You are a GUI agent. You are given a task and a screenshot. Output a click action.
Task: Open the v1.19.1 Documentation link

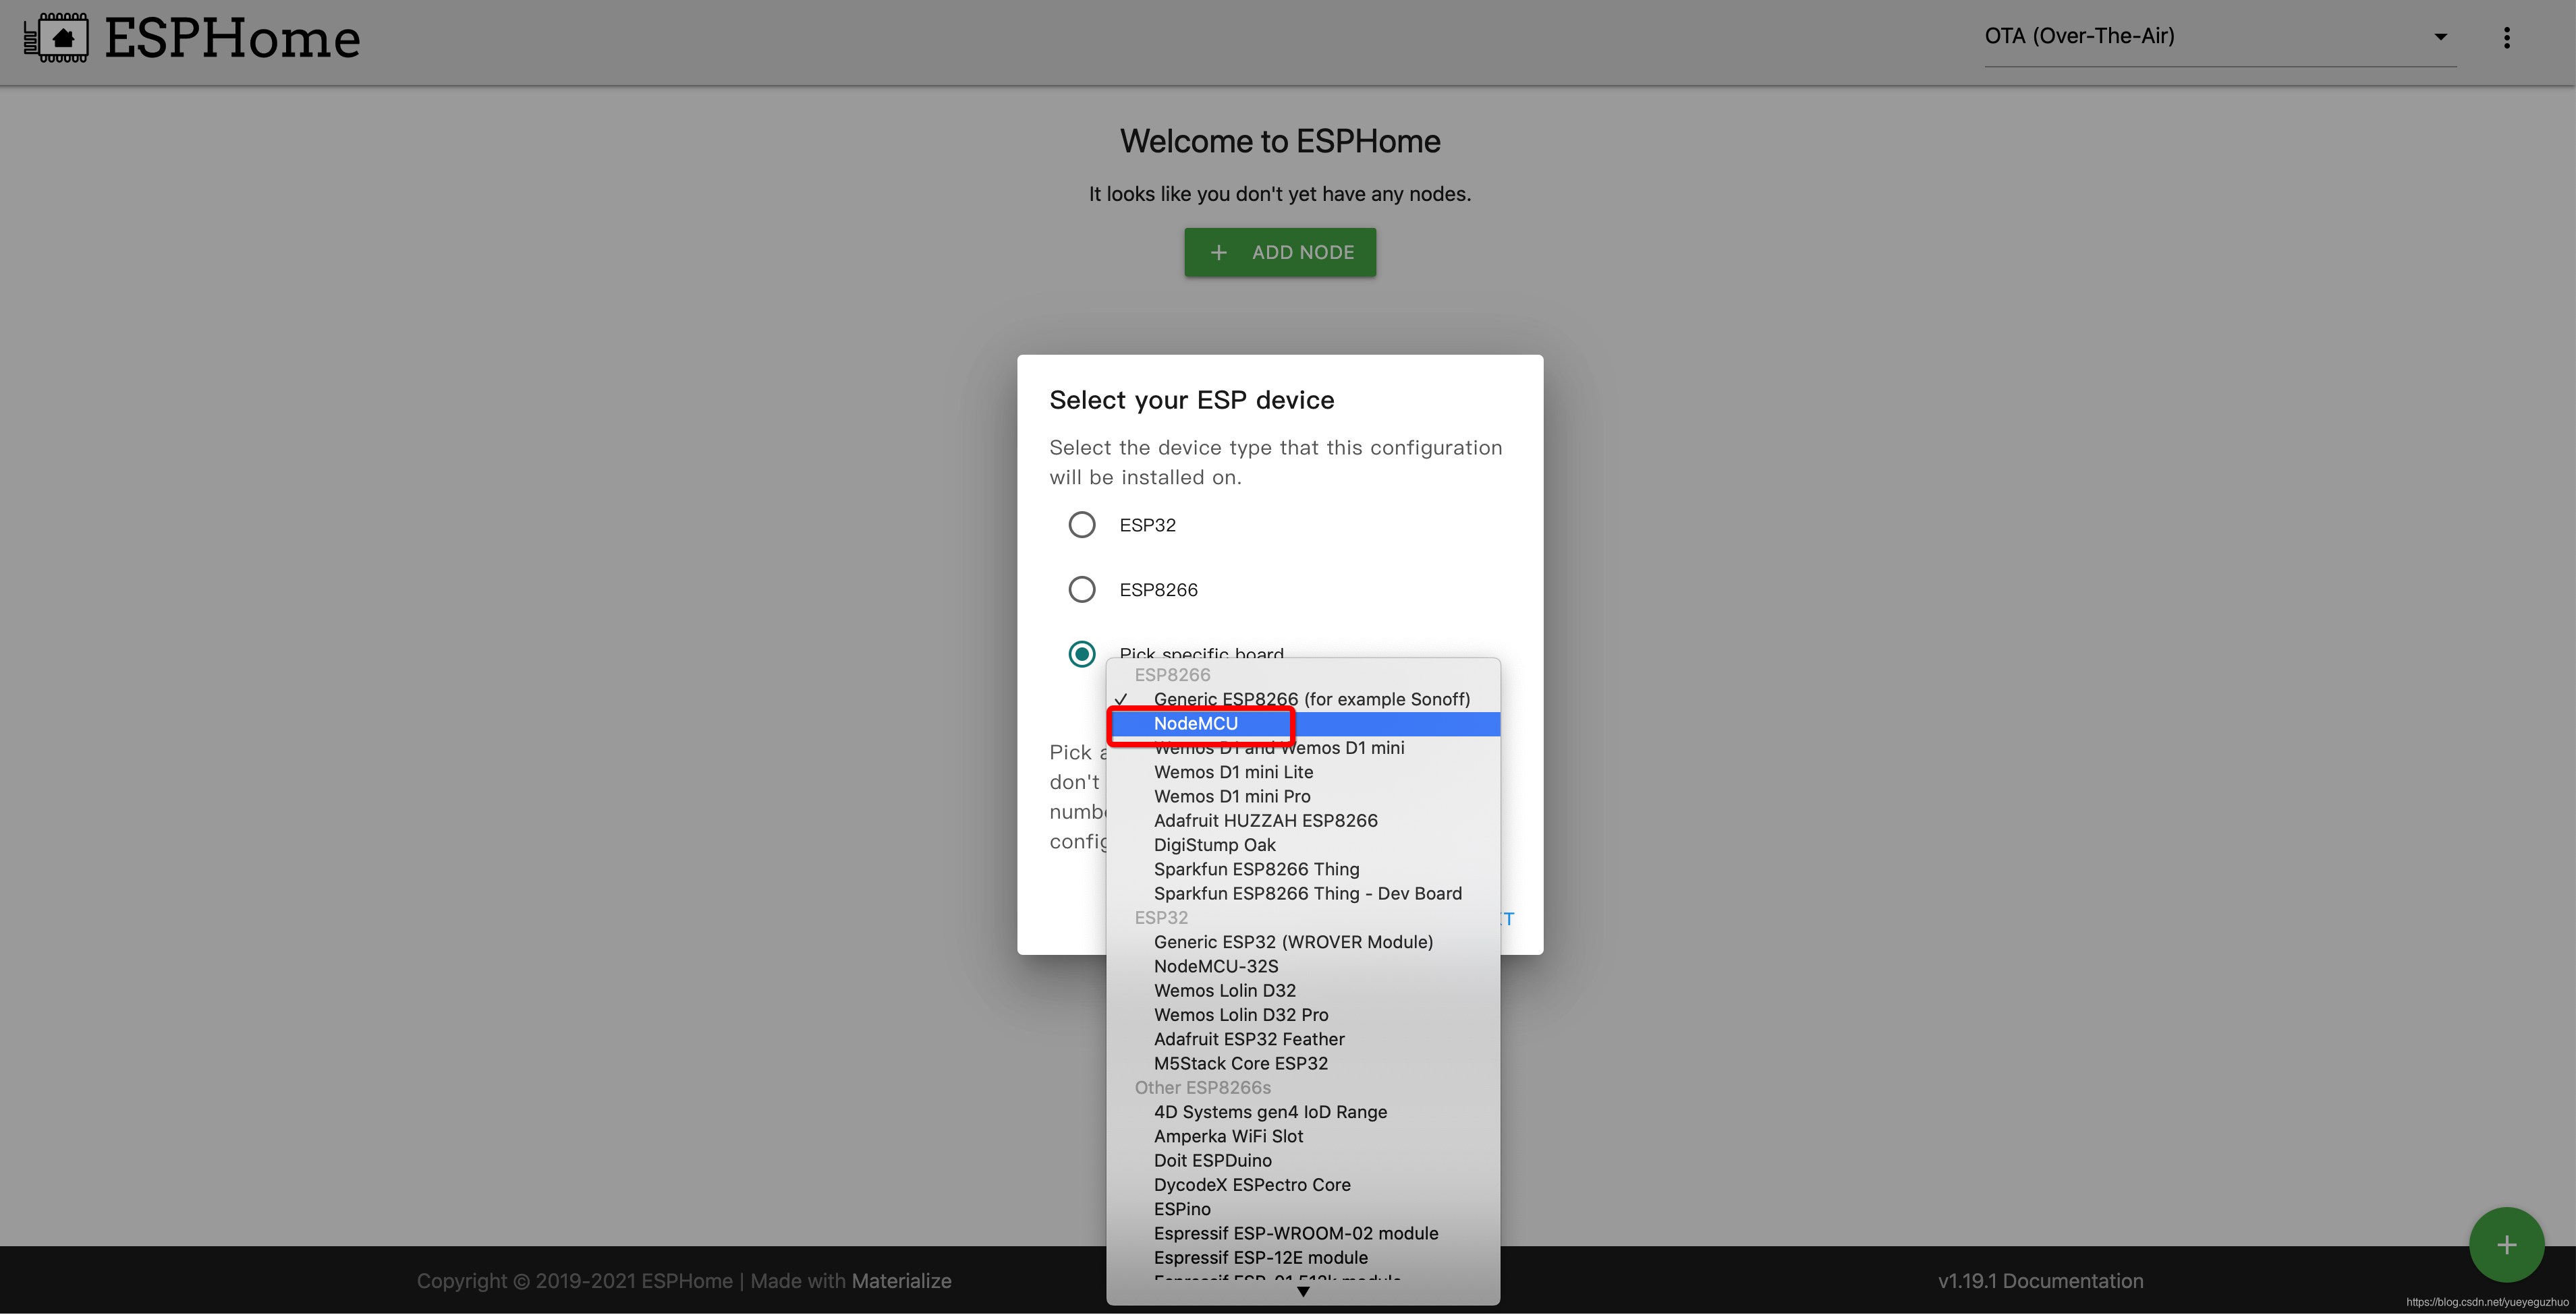2040,1281
